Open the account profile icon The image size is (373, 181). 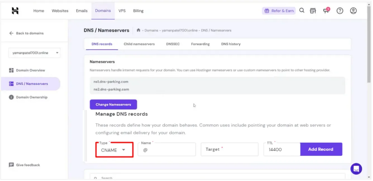coord(353,11)
